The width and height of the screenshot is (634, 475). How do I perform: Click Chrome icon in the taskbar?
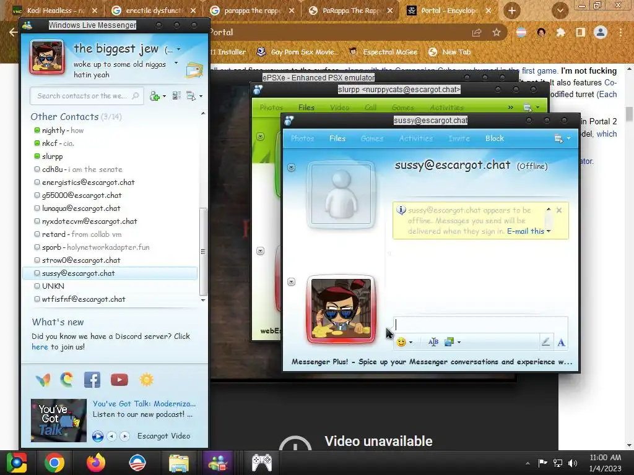tap(54, 463)
